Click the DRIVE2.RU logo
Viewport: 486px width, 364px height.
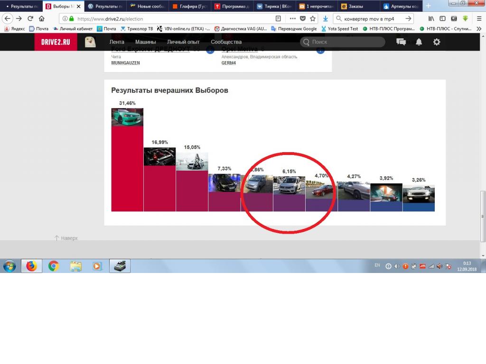pos(56,42)
